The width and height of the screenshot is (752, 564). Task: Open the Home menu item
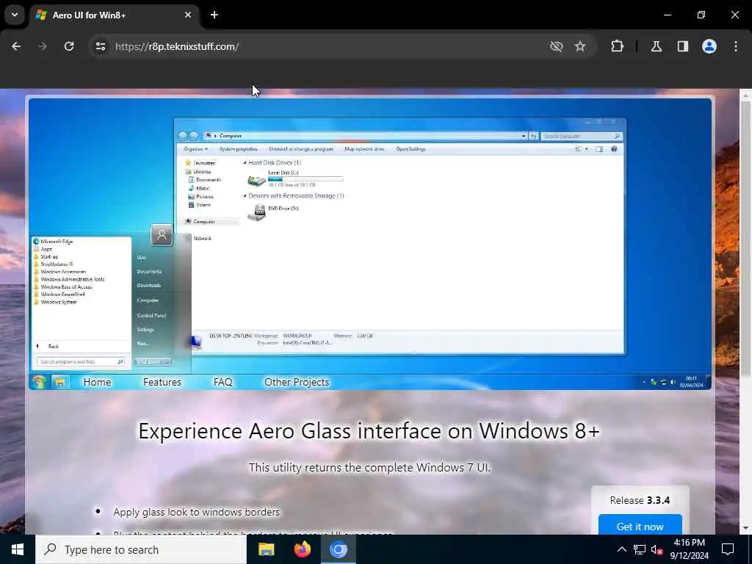97,382
